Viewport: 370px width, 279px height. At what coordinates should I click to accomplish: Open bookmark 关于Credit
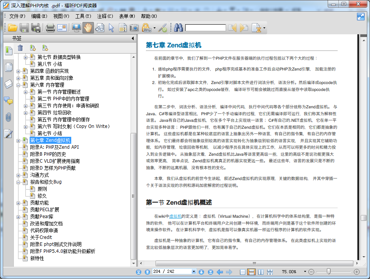coord(41,237)
